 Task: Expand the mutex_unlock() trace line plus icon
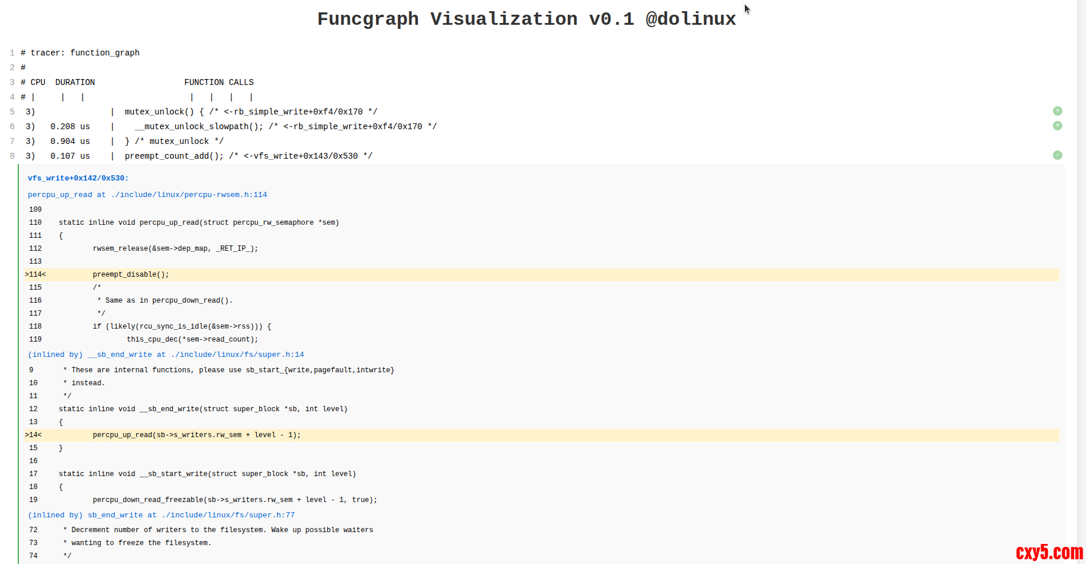(x=1057, y=111)
